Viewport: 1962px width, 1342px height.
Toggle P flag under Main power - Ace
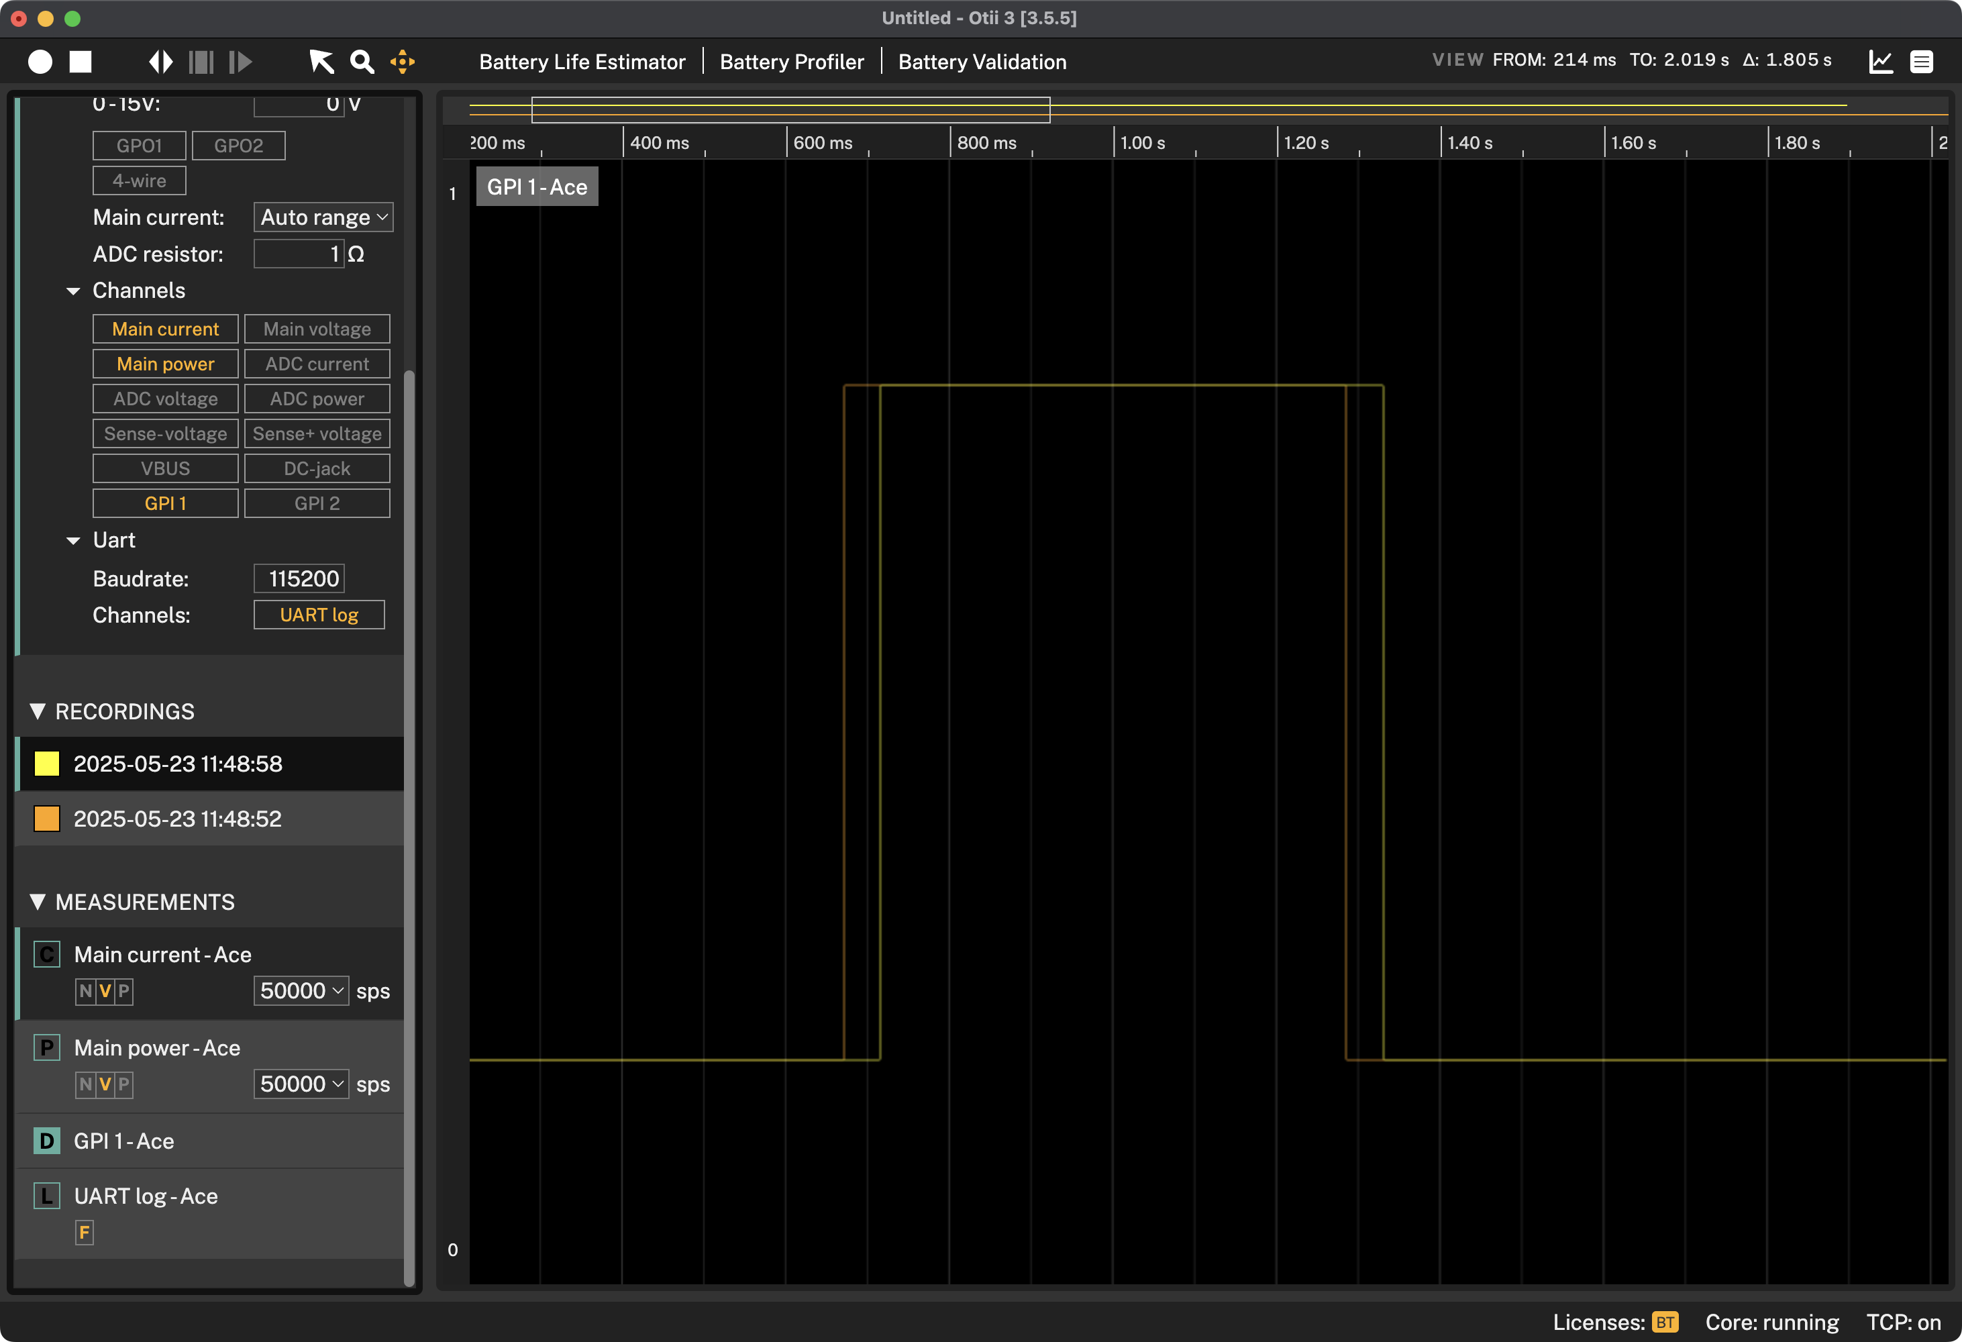pyautogui.click(x=123, y=1084)
